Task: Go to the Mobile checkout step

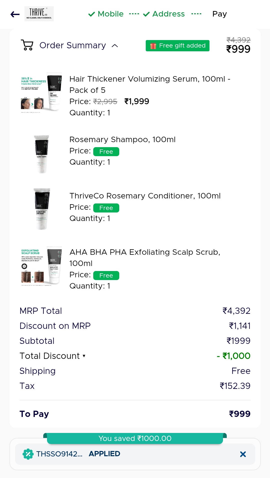Action: 106,14
